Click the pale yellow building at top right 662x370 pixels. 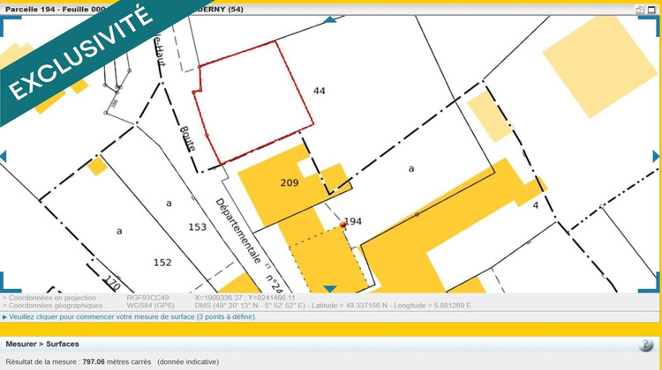tap(599, 65)
